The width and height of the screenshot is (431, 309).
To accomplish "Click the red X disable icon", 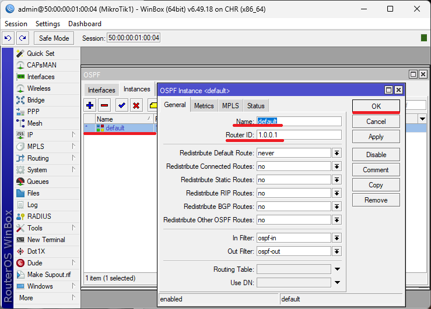I will tap(136, 105).
